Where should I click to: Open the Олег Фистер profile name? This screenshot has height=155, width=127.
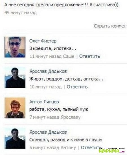43,41
